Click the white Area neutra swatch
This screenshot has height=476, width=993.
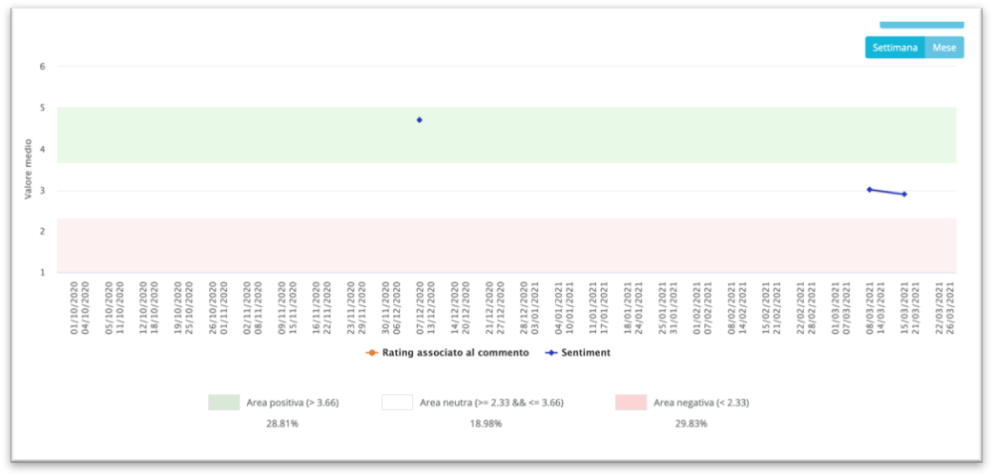pos(397,403)
